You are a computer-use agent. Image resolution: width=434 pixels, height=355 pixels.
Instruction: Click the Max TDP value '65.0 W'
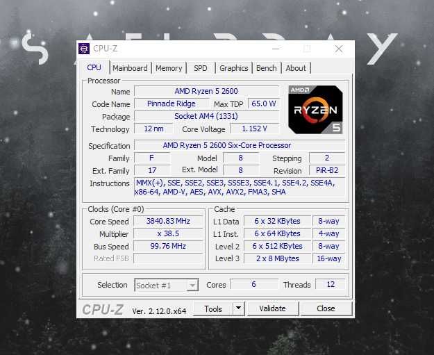click(x=263, y=104)
